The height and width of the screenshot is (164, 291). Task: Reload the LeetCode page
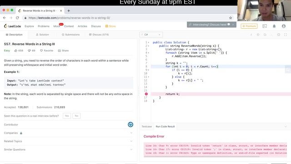[x=17, y=18]
